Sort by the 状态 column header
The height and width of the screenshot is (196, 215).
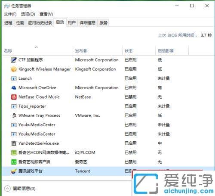tap(139, 50)
